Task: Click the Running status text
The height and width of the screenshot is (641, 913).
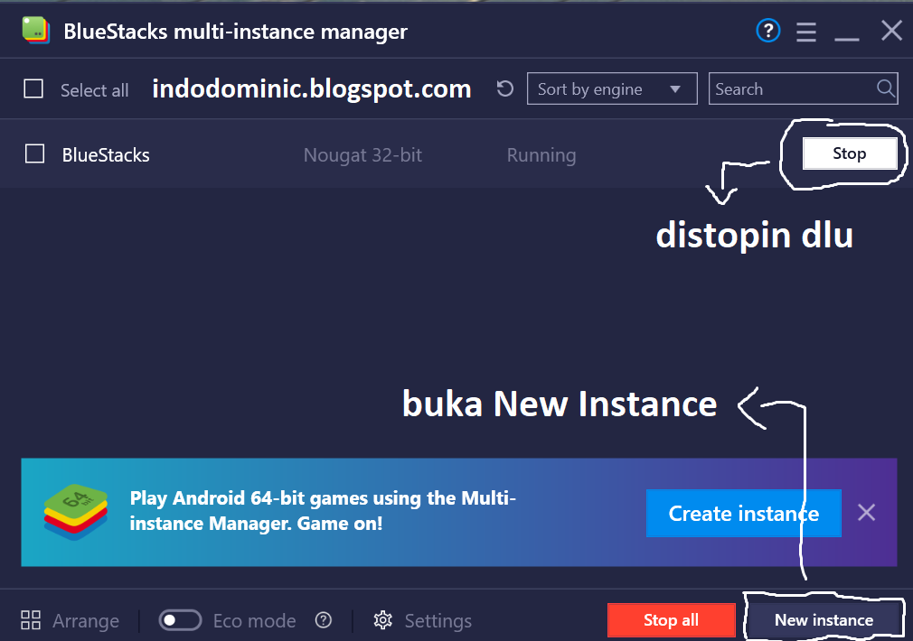Action: tap(541, 155)
